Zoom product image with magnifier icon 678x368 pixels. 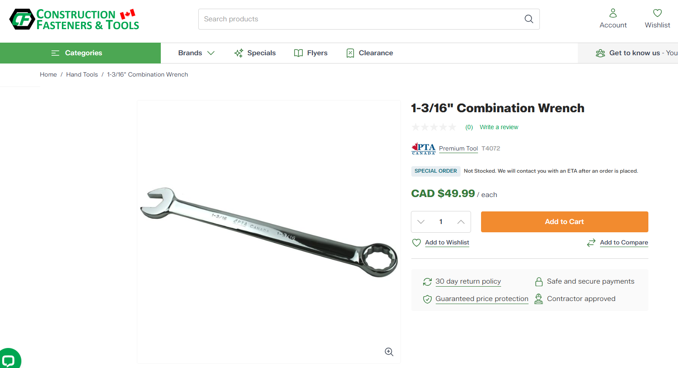(389, 352)
